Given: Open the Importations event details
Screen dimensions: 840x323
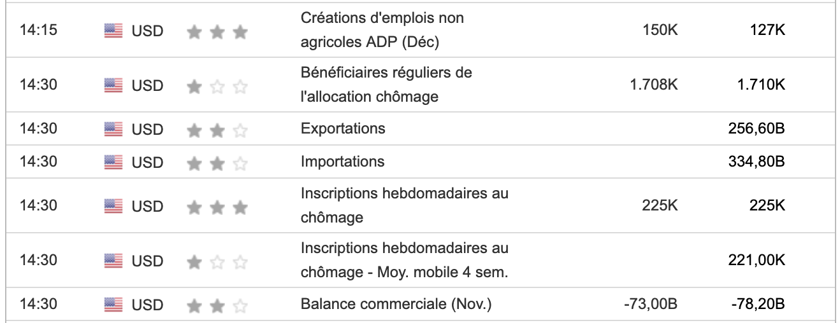Looking at the screenshot, I should click(342, 162).
